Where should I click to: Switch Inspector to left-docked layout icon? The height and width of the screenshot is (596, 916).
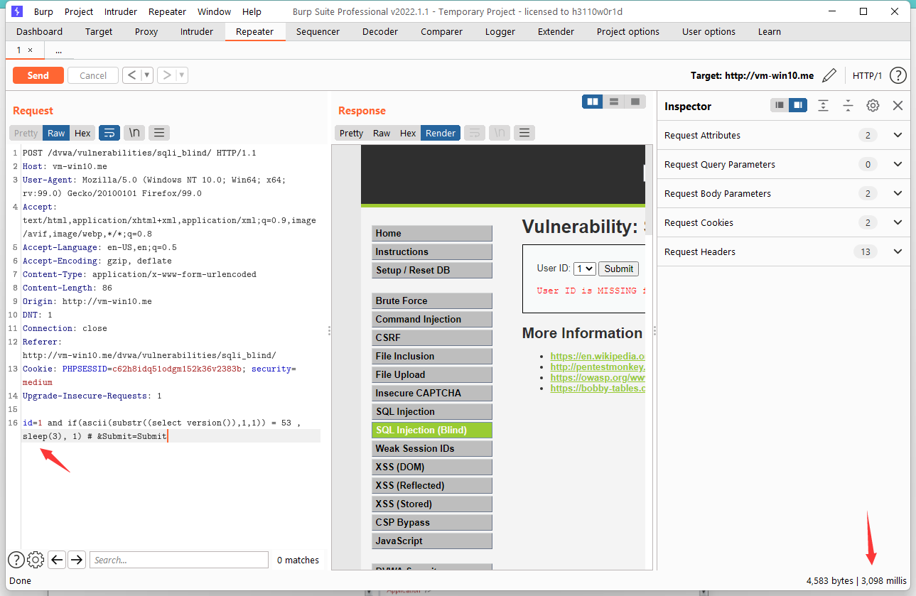tap(780, 105)
